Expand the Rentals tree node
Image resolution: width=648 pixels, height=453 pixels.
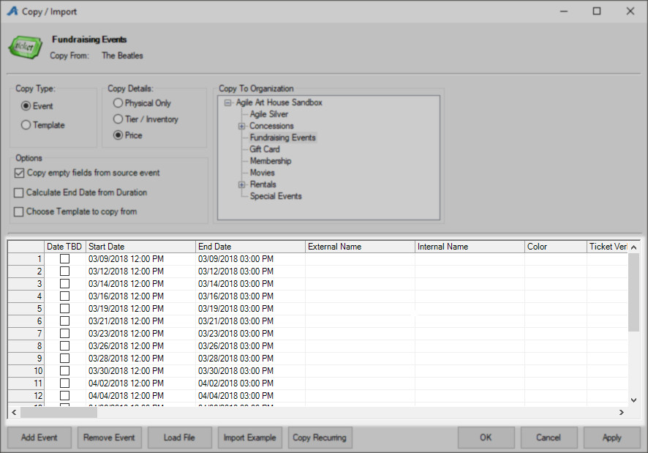tap(242, 185)
